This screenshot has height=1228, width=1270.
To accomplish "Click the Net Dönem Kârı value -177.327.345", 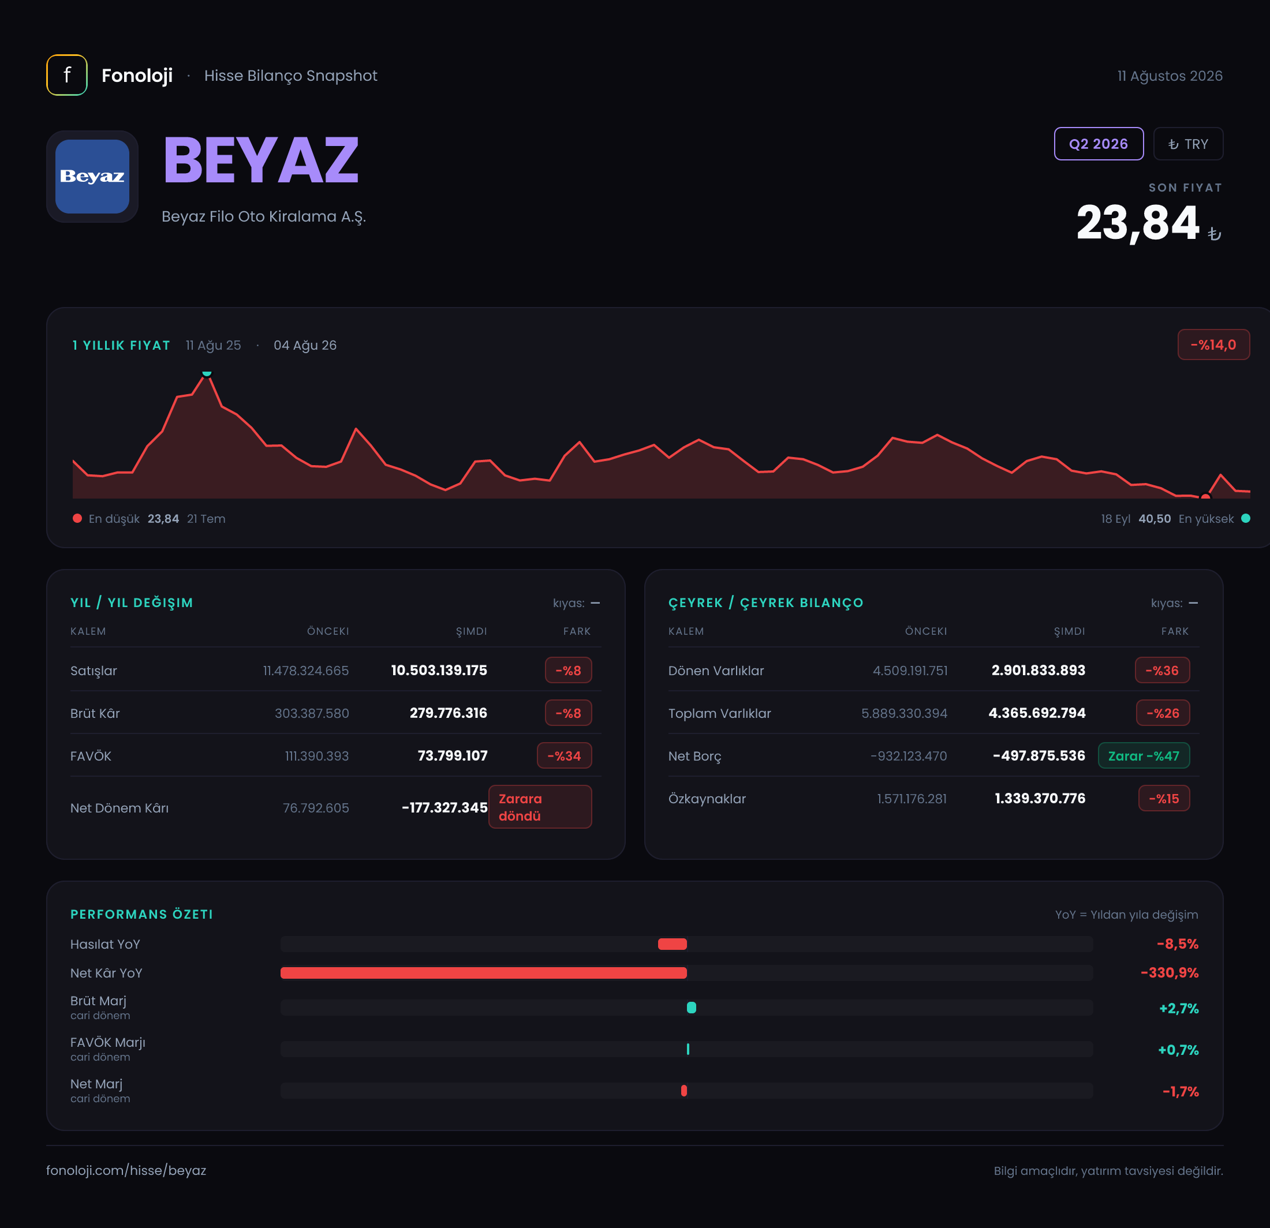I will coord(444,808).
